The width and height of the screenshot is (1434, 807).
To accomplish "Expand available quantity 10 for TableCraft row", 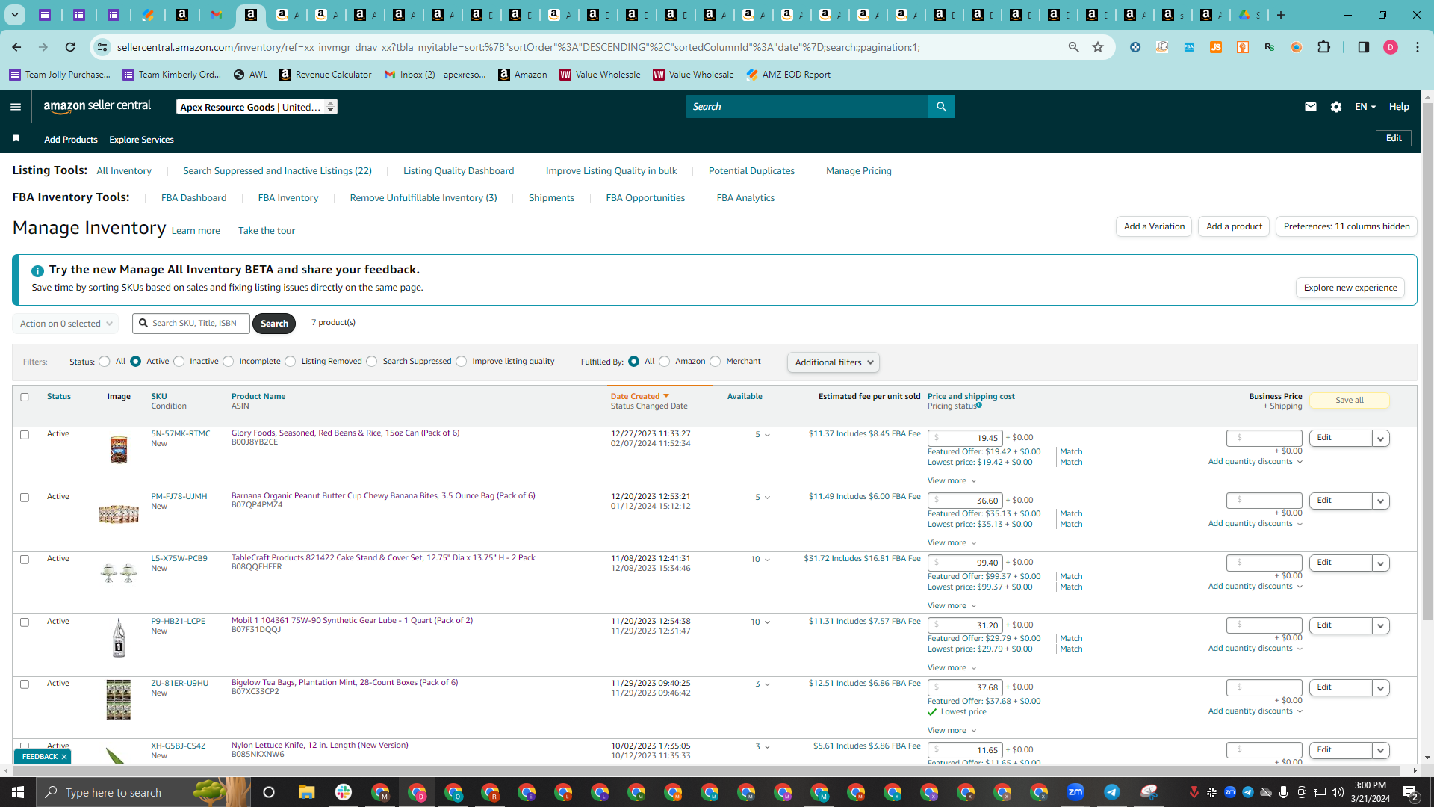I will click(760, 560).
